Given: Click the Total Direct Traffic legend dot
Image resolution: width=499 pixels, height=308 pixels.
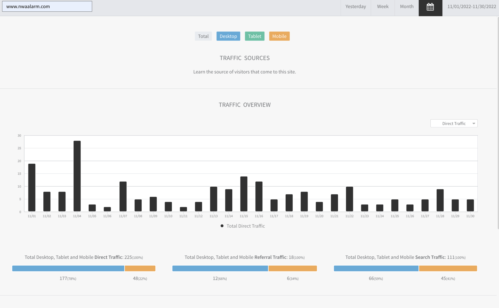Looking at the screenshot, I should coord(222,226).
